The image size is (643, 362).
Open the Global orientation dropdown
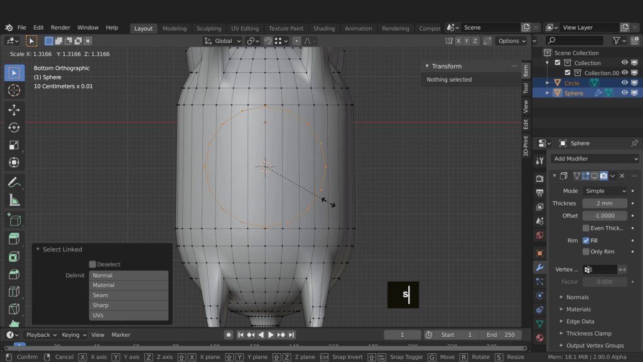click(223, 41)
